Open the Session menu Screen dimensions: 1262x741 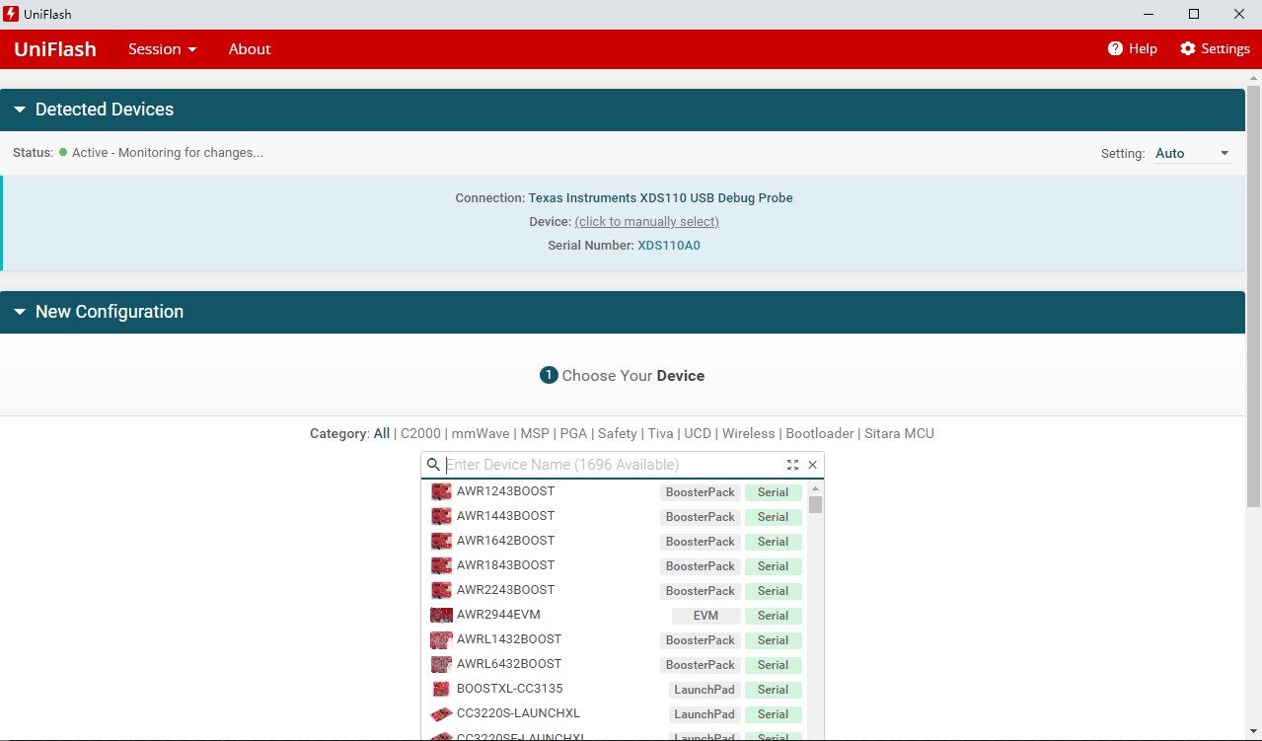(x=162, y=49)
